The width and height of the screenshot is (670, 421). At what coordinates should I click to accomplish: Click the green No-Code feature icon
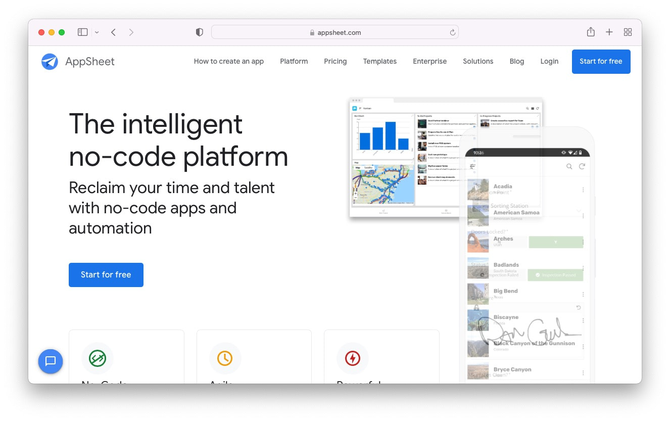coord(98,358)
